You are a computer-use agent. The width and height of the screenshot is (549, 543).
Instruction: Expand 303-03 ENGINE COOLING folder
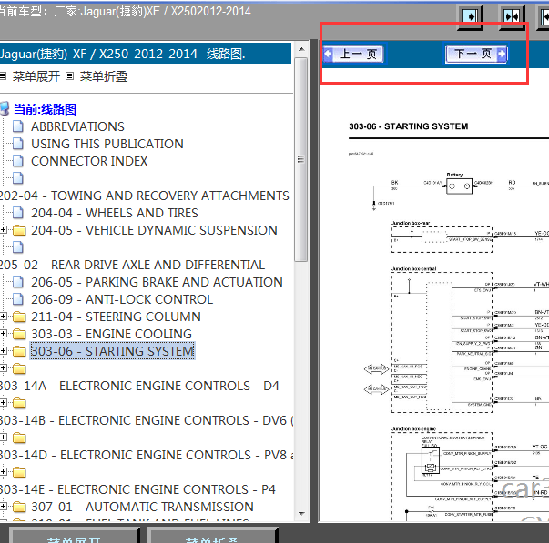click(x=3, y=334)
